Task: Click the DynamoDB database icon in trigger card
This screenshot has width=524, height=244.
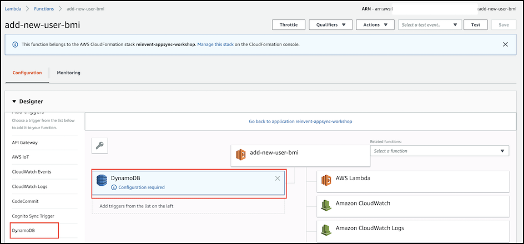Action: [101, 180]
